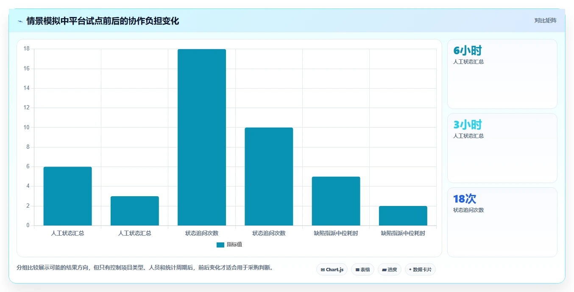This screenshot has width=574, height=292.
Task: Open the 对比矩阵 label in the header
Action: (x=546, y=20)
